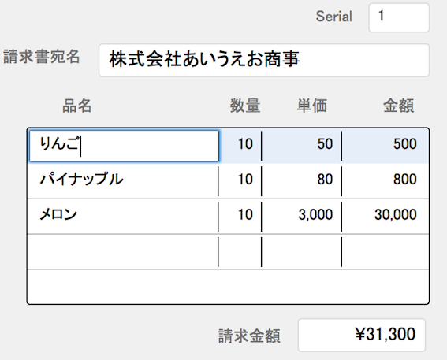Select the パイナップル item name cell
The width and height of the screenshot is (447, 360).
(x=123, y=181)
